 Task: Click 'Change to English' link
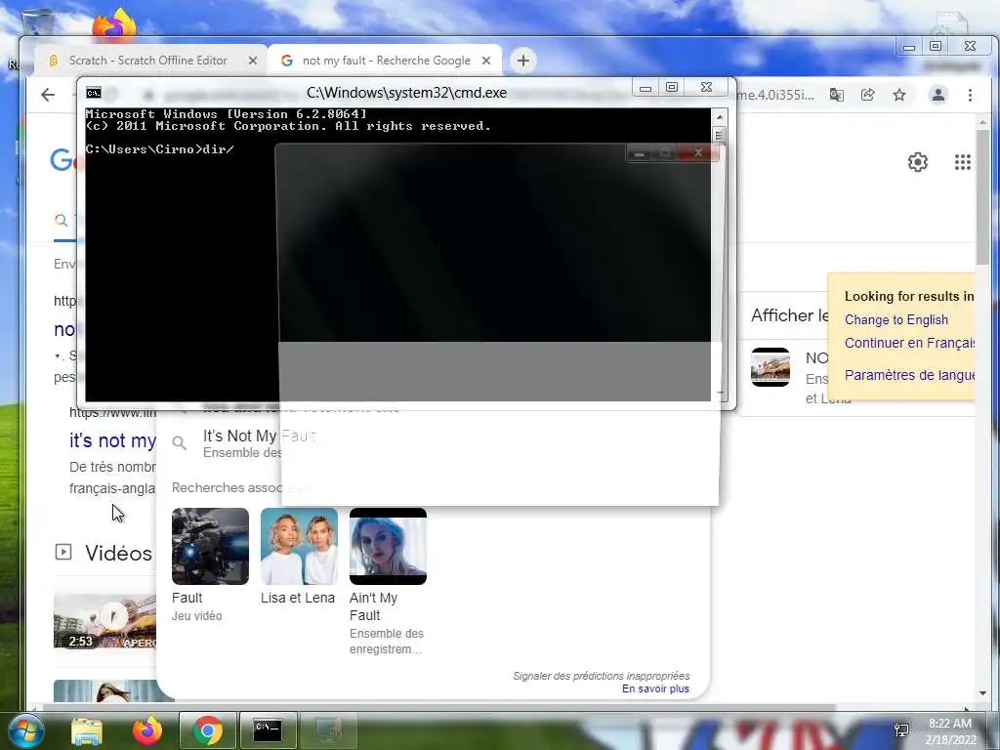pos(896,320)
